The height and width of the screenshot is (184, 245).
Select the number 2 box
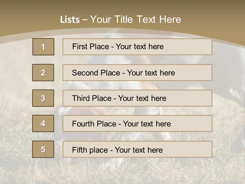(x=43, y=73)
